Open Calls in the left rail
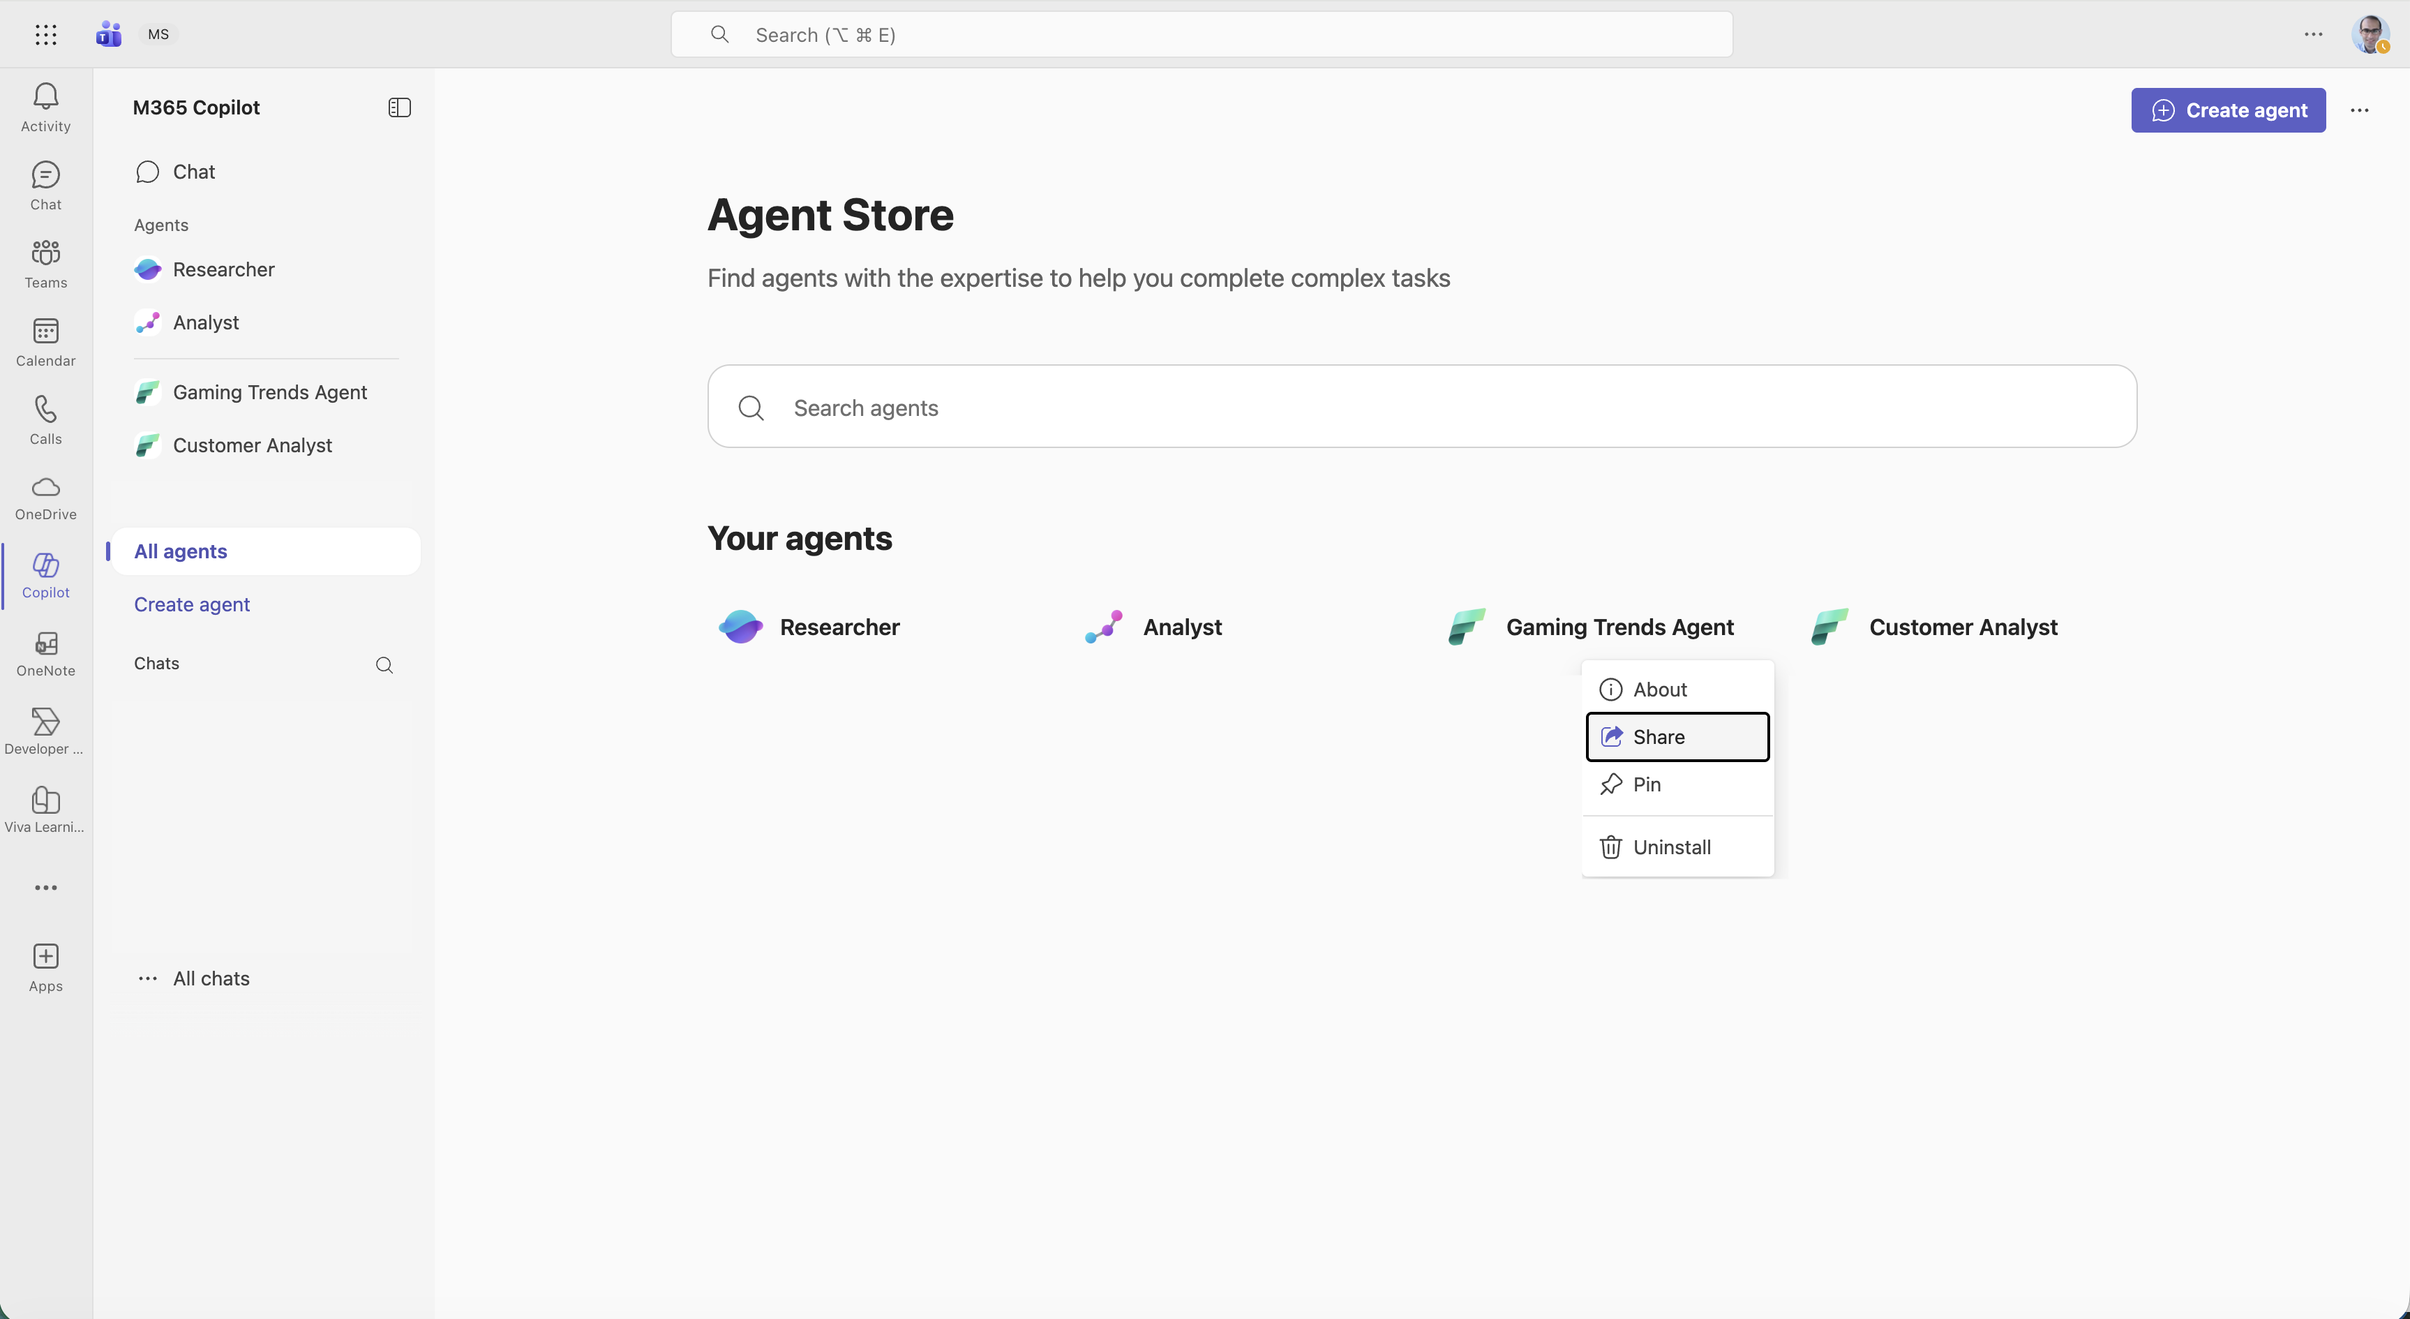Screen dimensions: 2410x1319 coord(46,420)
